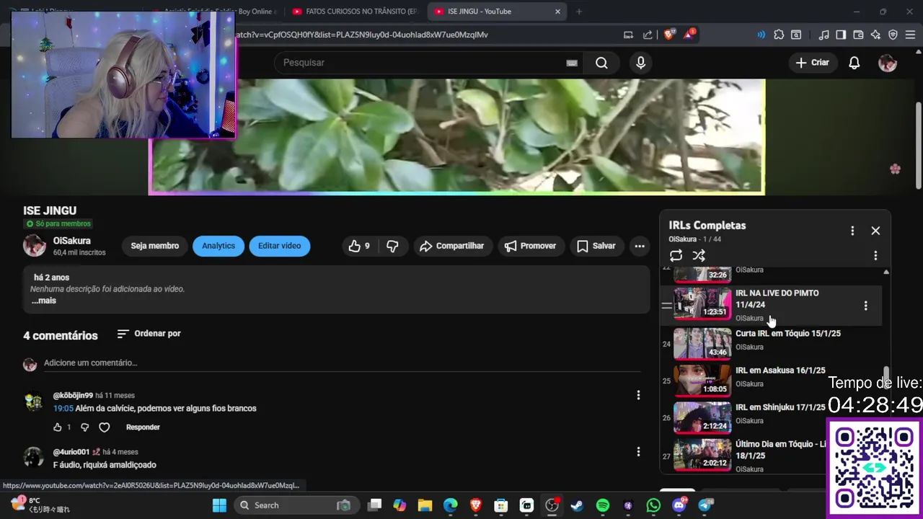
Task: Click Adicione um comentário field
Action: coord(342,363)
